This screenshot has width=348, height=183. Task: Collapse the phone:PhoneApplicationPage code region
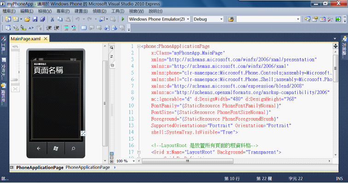click(139, 47)
